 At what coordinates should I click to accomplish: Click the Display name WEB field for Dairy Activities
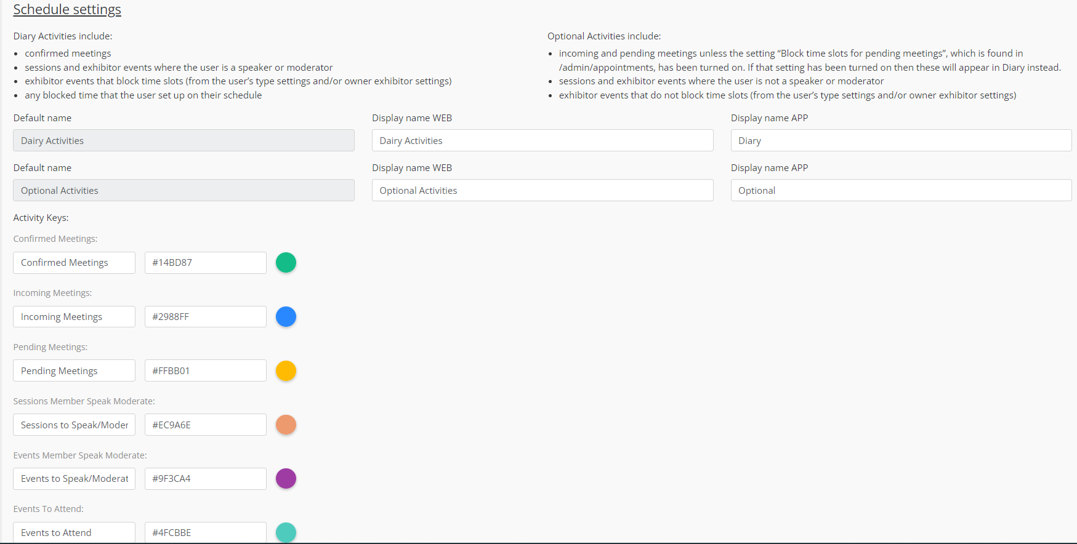coord(542,140)
